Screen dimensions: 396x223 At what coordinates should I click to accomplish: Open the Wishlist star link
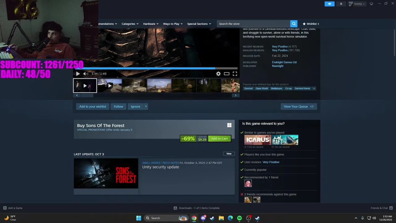tap(311, 24)
